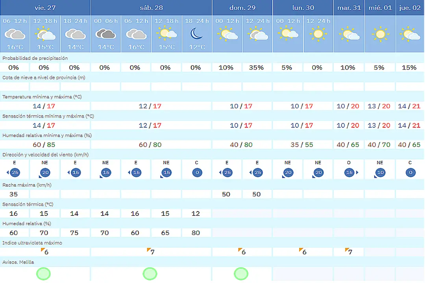Click the UV index 7 marker for mar. 31

pos(349,252)
